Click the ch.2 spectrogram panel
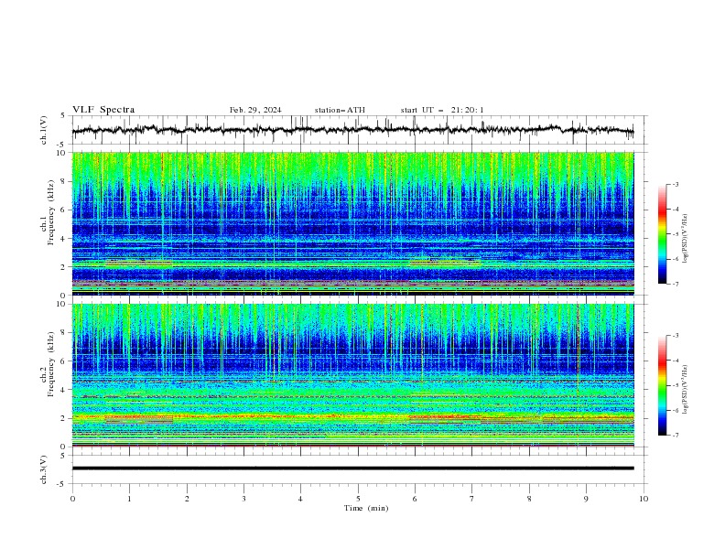 point(352,375)
